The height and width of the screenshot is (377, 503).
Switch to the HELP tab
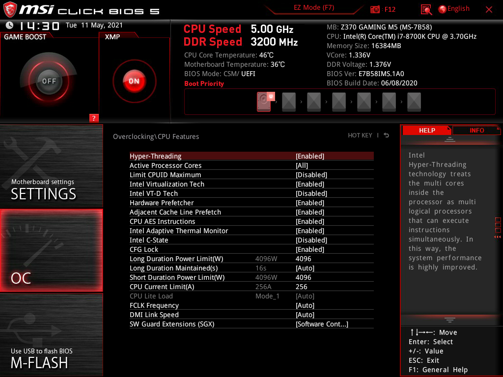[x=427, y=131]
